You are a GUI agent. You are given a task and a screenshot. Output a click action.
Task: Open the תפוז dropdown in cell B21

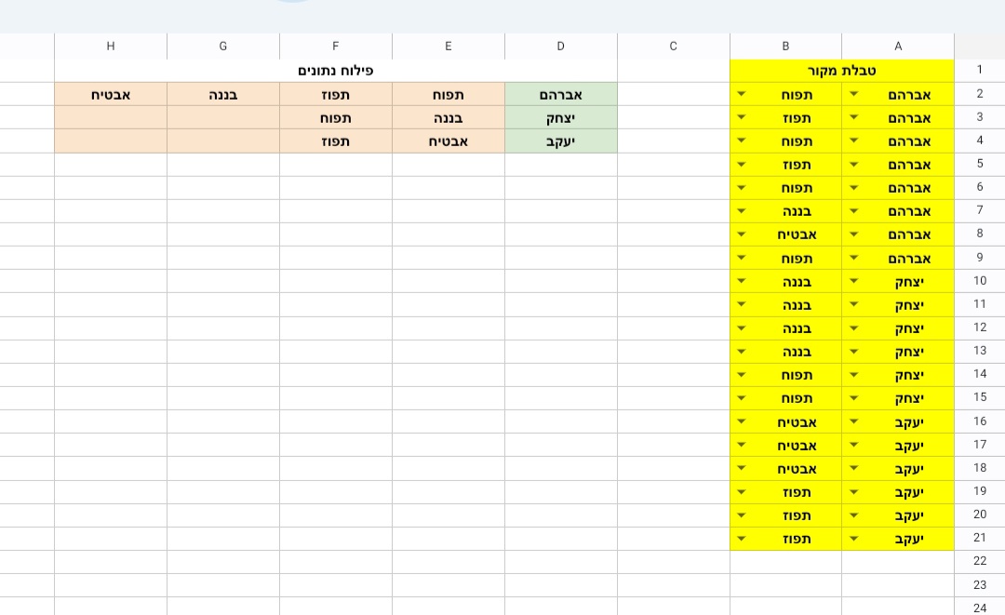point(741,538)
